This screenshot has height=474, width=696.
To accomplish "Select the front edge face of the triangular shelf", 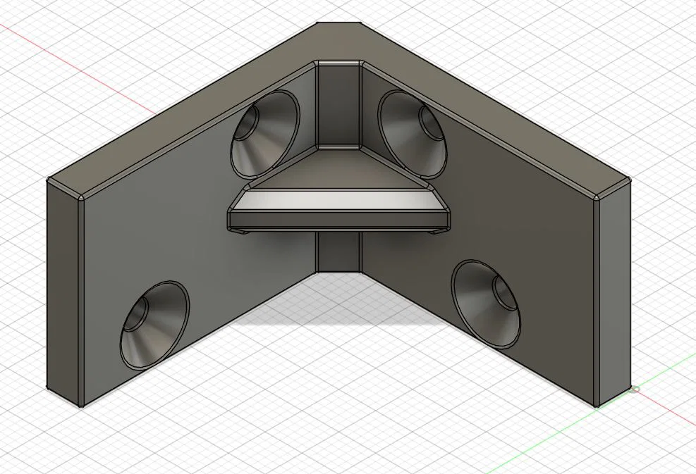I will pyautogui.click(x=340, y=220).
